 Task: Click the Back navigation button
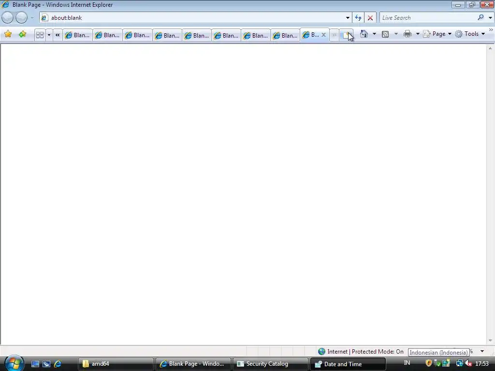click(x=8, y=18)
